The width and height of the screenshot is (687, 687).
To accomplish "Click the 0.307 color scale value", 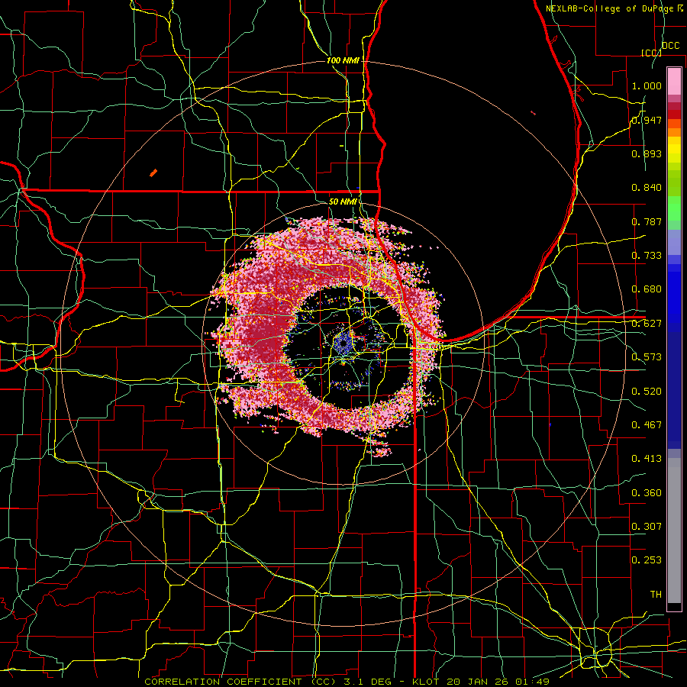I will 647,527.
